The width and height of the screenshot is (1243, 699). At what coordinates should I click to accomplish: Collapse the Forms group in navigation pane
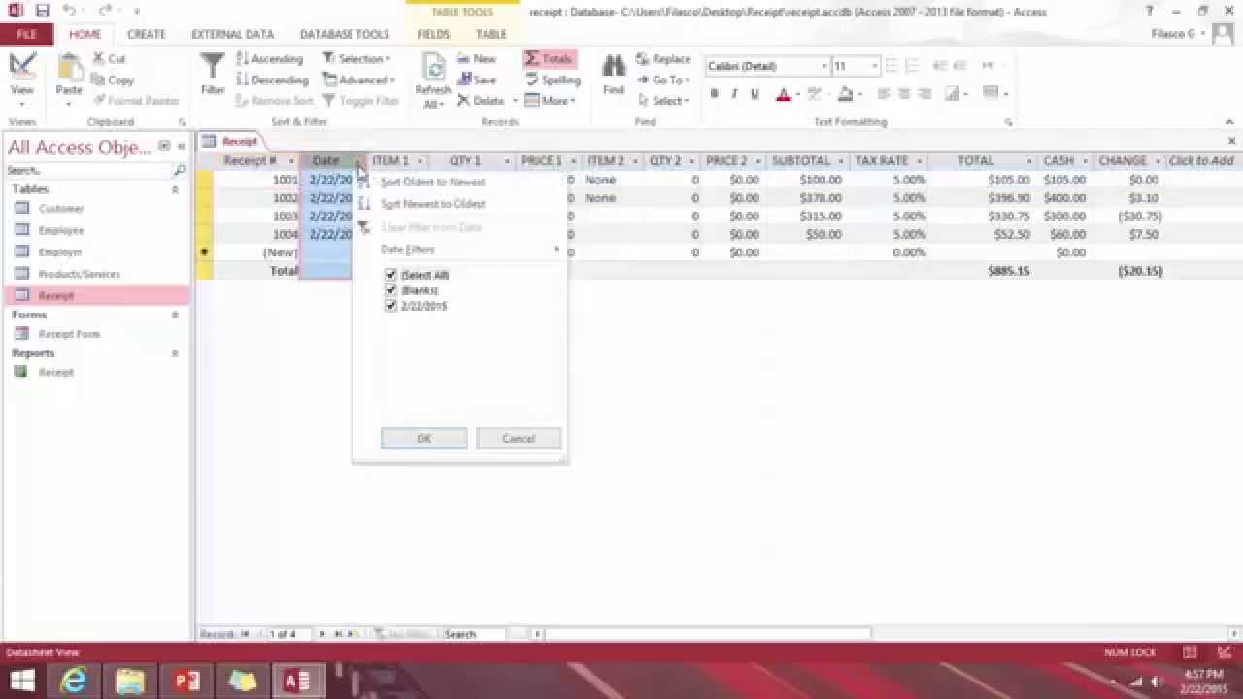point(175,316)
